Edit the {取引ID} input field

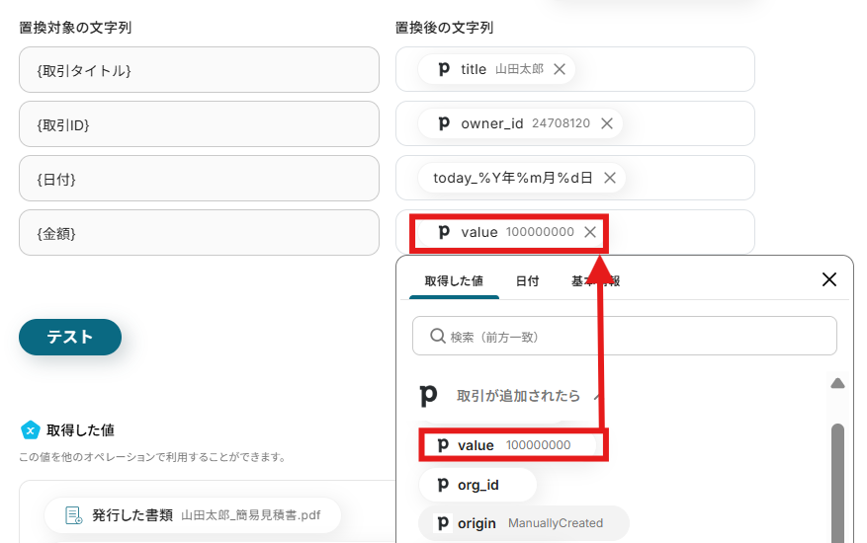coord(199,123)
